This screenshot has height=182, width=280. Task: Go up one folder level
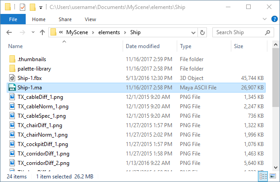click(x=42, y=32)
